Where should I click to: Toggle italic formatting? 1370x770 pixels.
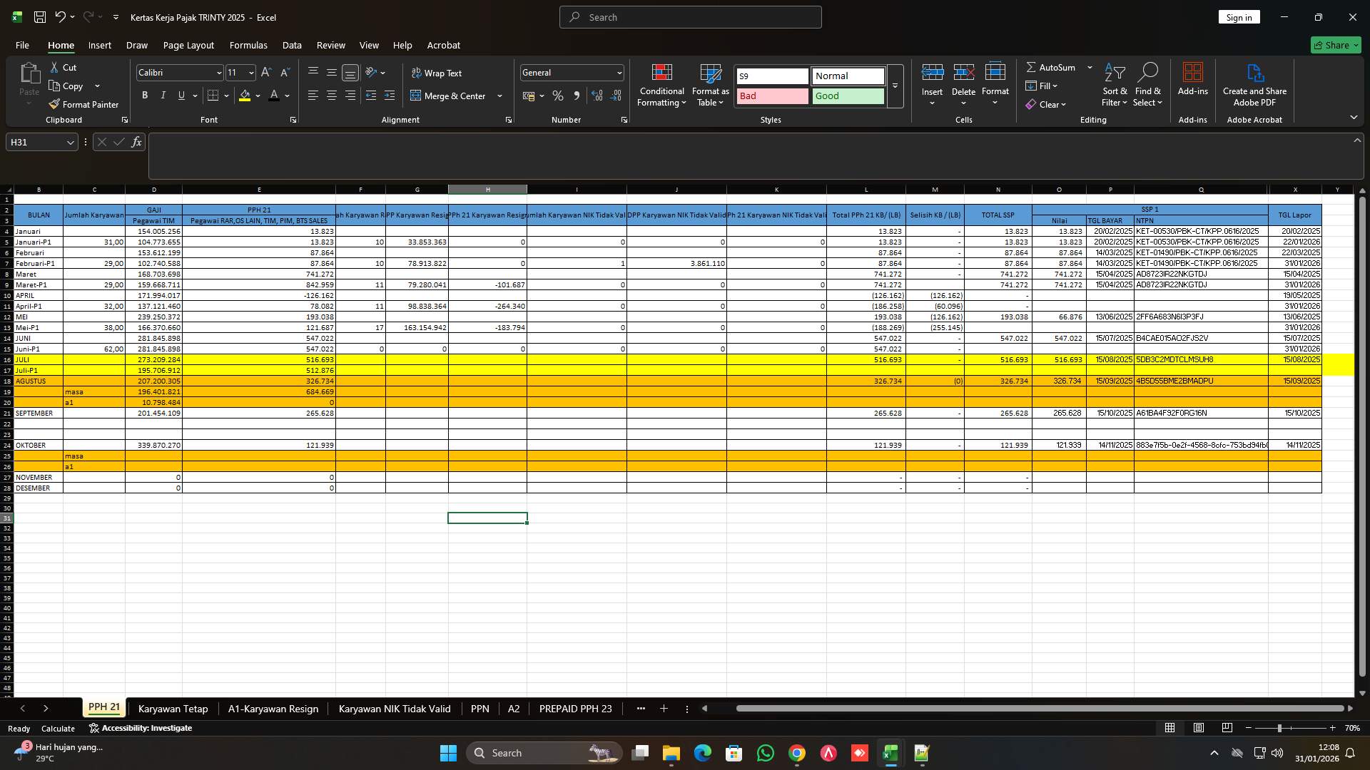click(x=163, y=95)
